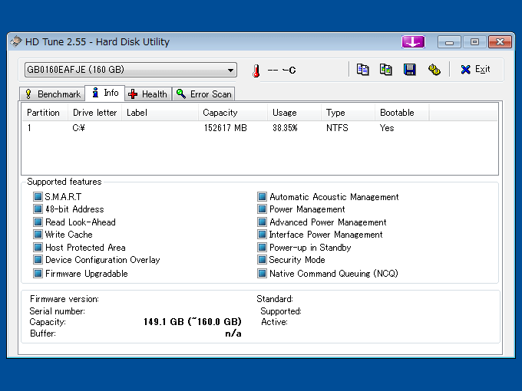Toggle the 48-bit Address checkbox
The image size is (522, 391).
[x=38, y=209]
